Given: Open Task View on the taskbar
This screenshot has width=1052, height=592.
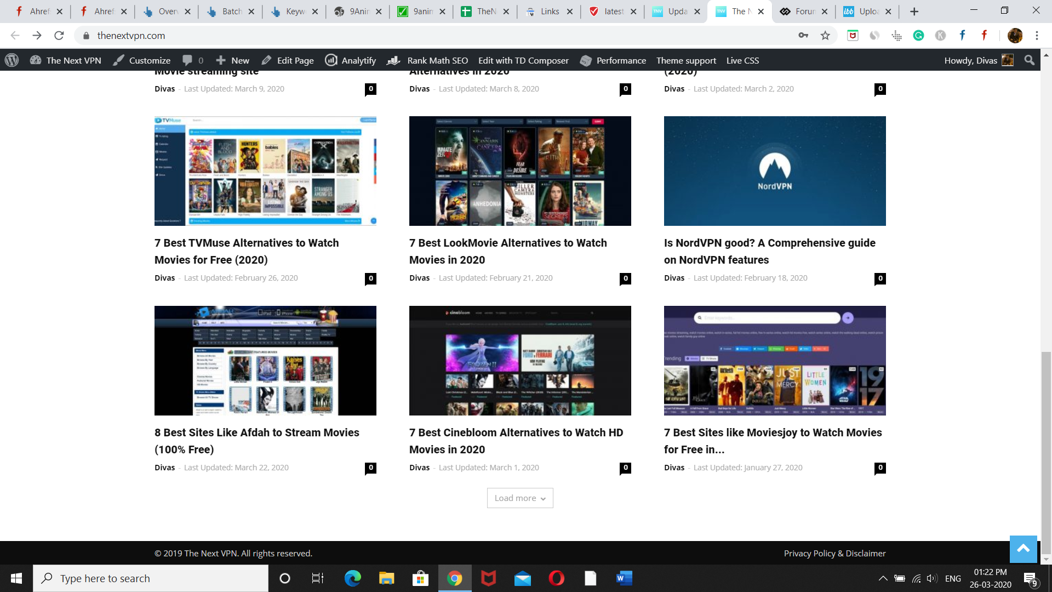Looking at the screenshot, I should point(318,578).
